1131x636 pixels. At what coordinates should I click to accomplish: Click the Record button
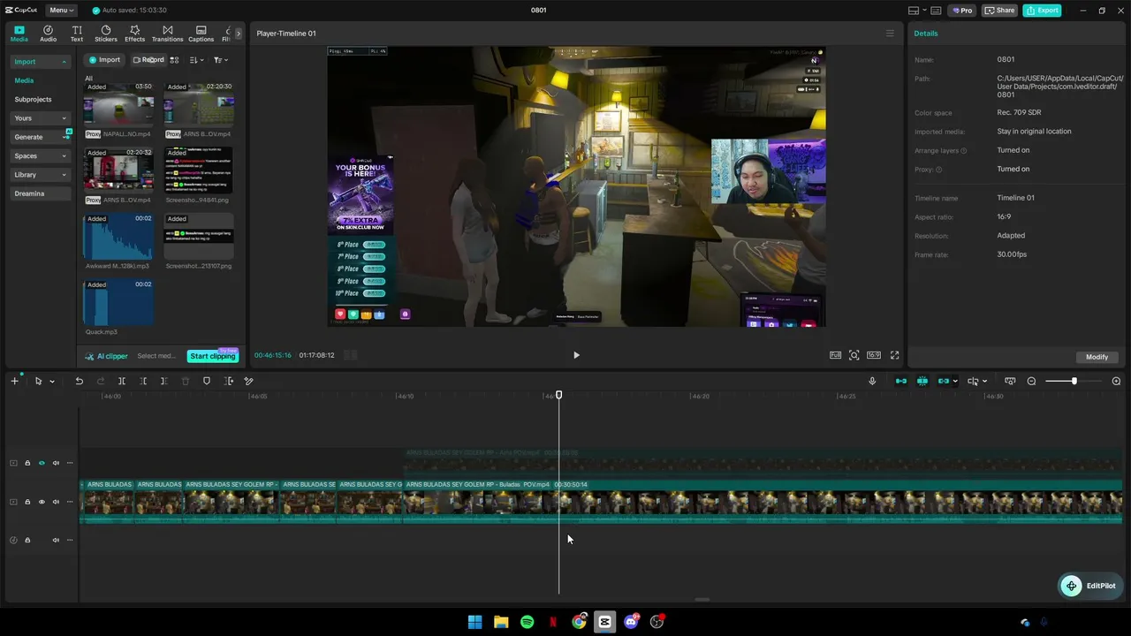pyautogui.click(x=148, y=60)
